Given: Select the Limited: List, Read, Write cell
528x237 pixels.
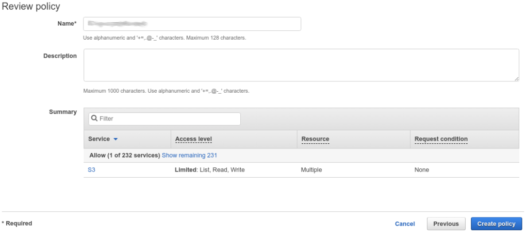Looking at the screenshot, I should (210, 170).
